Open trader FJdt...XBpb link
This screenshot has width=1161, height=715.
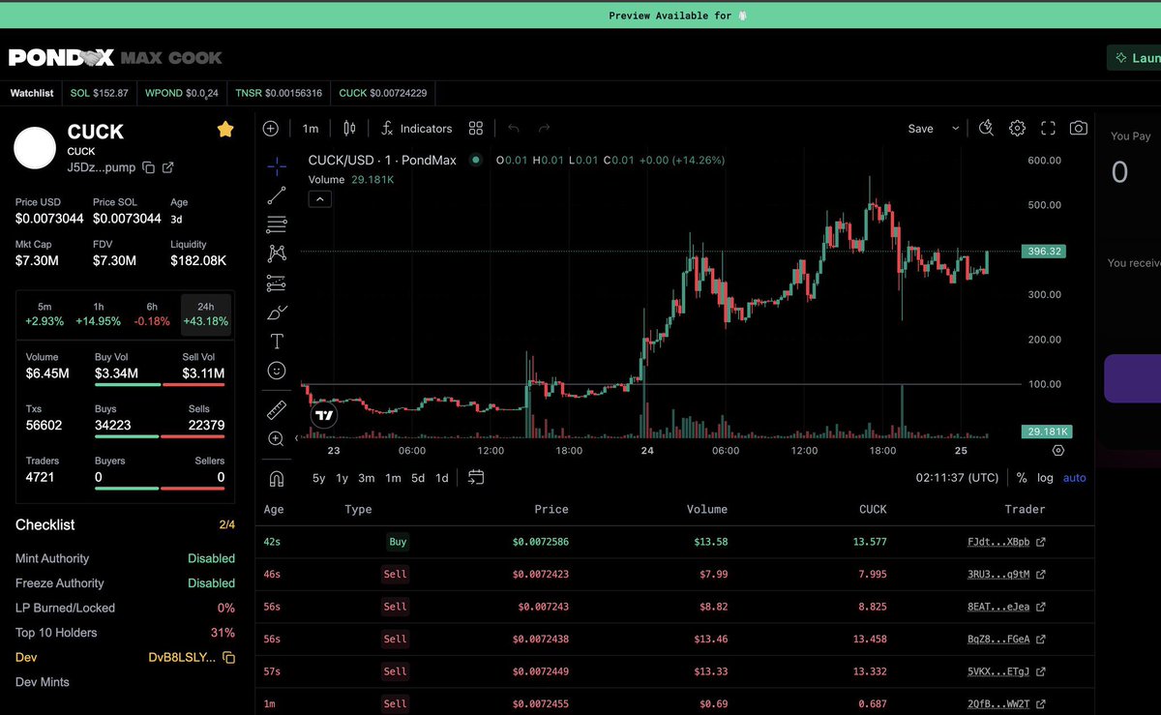[1006, 542]
